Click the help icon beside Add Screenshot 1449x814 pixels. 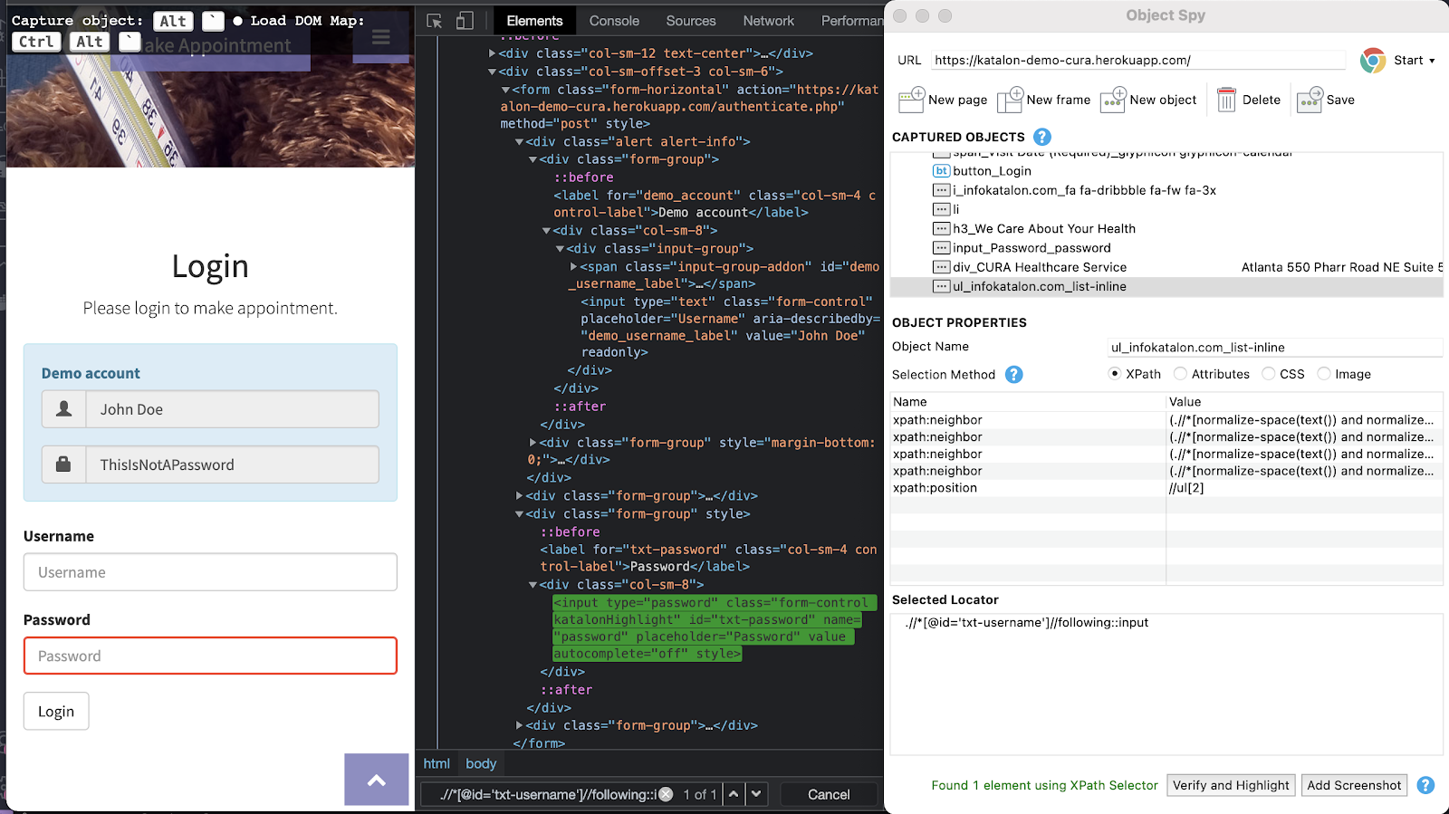pos(1425,785)
